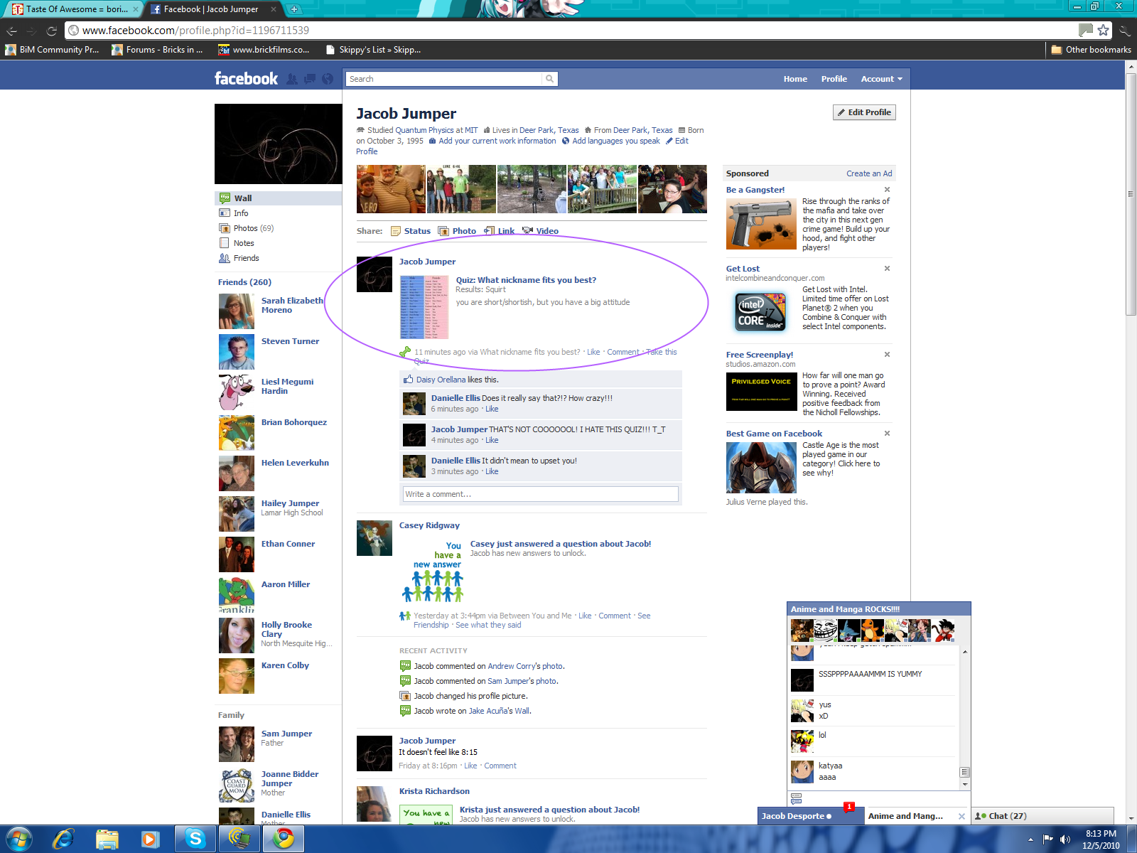
Task: Click 'See what they said' link
Action: coord(488,626)
